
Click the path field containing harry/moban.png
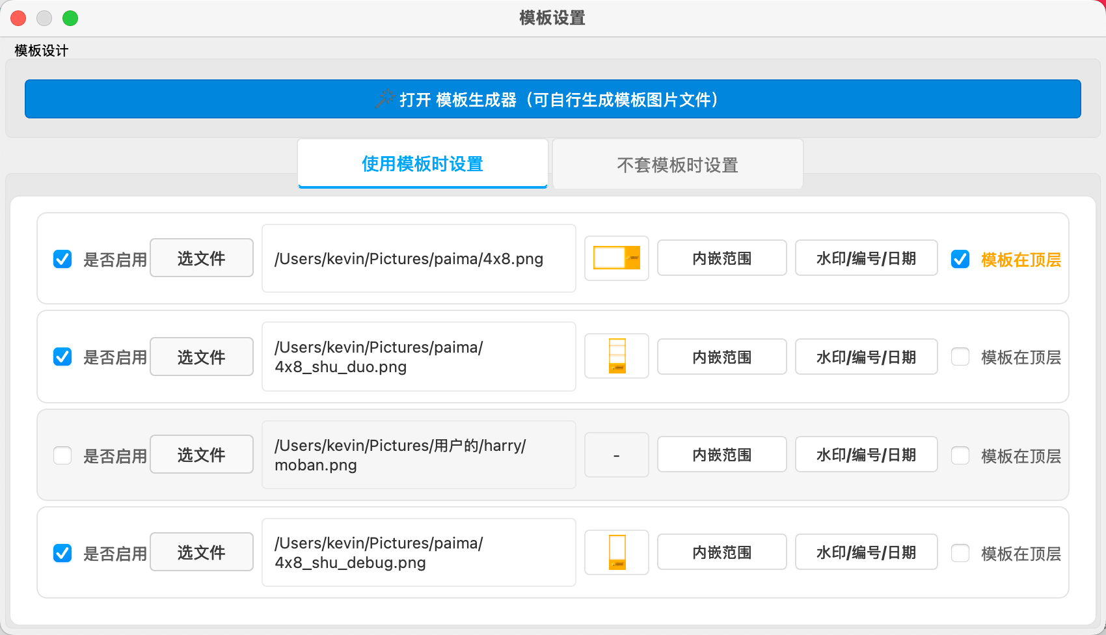point(418,455)
